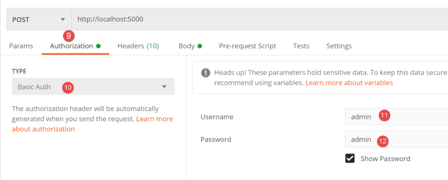Open the Pre-request Script tab
Image resolution: width=448 pixels, height=180 pixels.
coord(247,46)
